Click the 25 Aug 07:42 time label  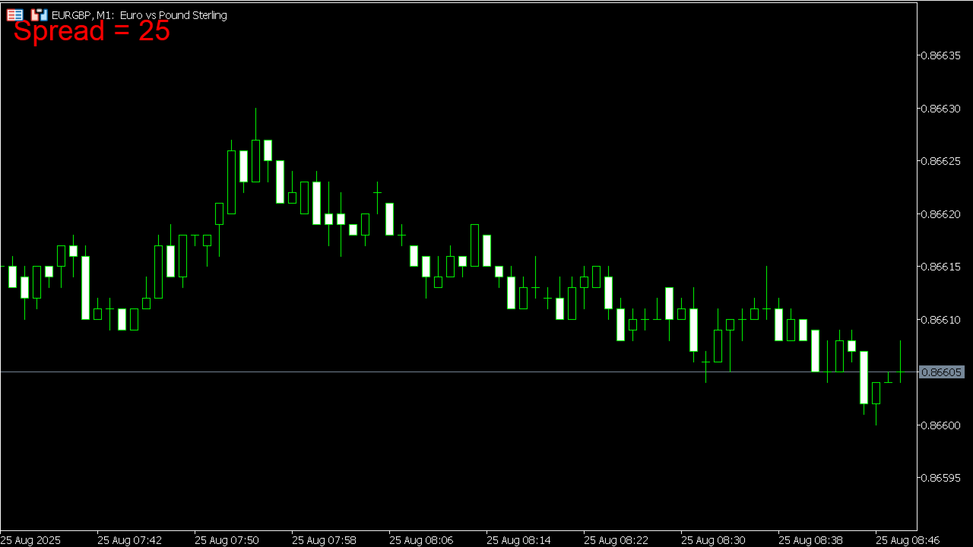129,540
